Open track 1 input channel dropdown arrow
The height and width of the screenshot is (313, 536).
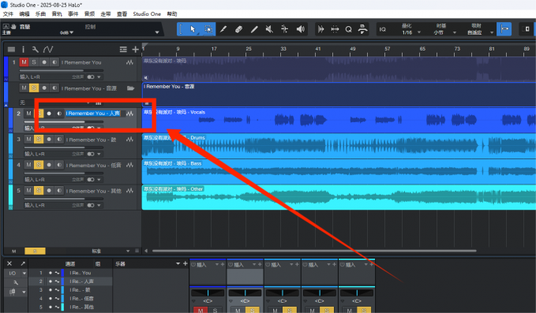[x=99, y=77]
